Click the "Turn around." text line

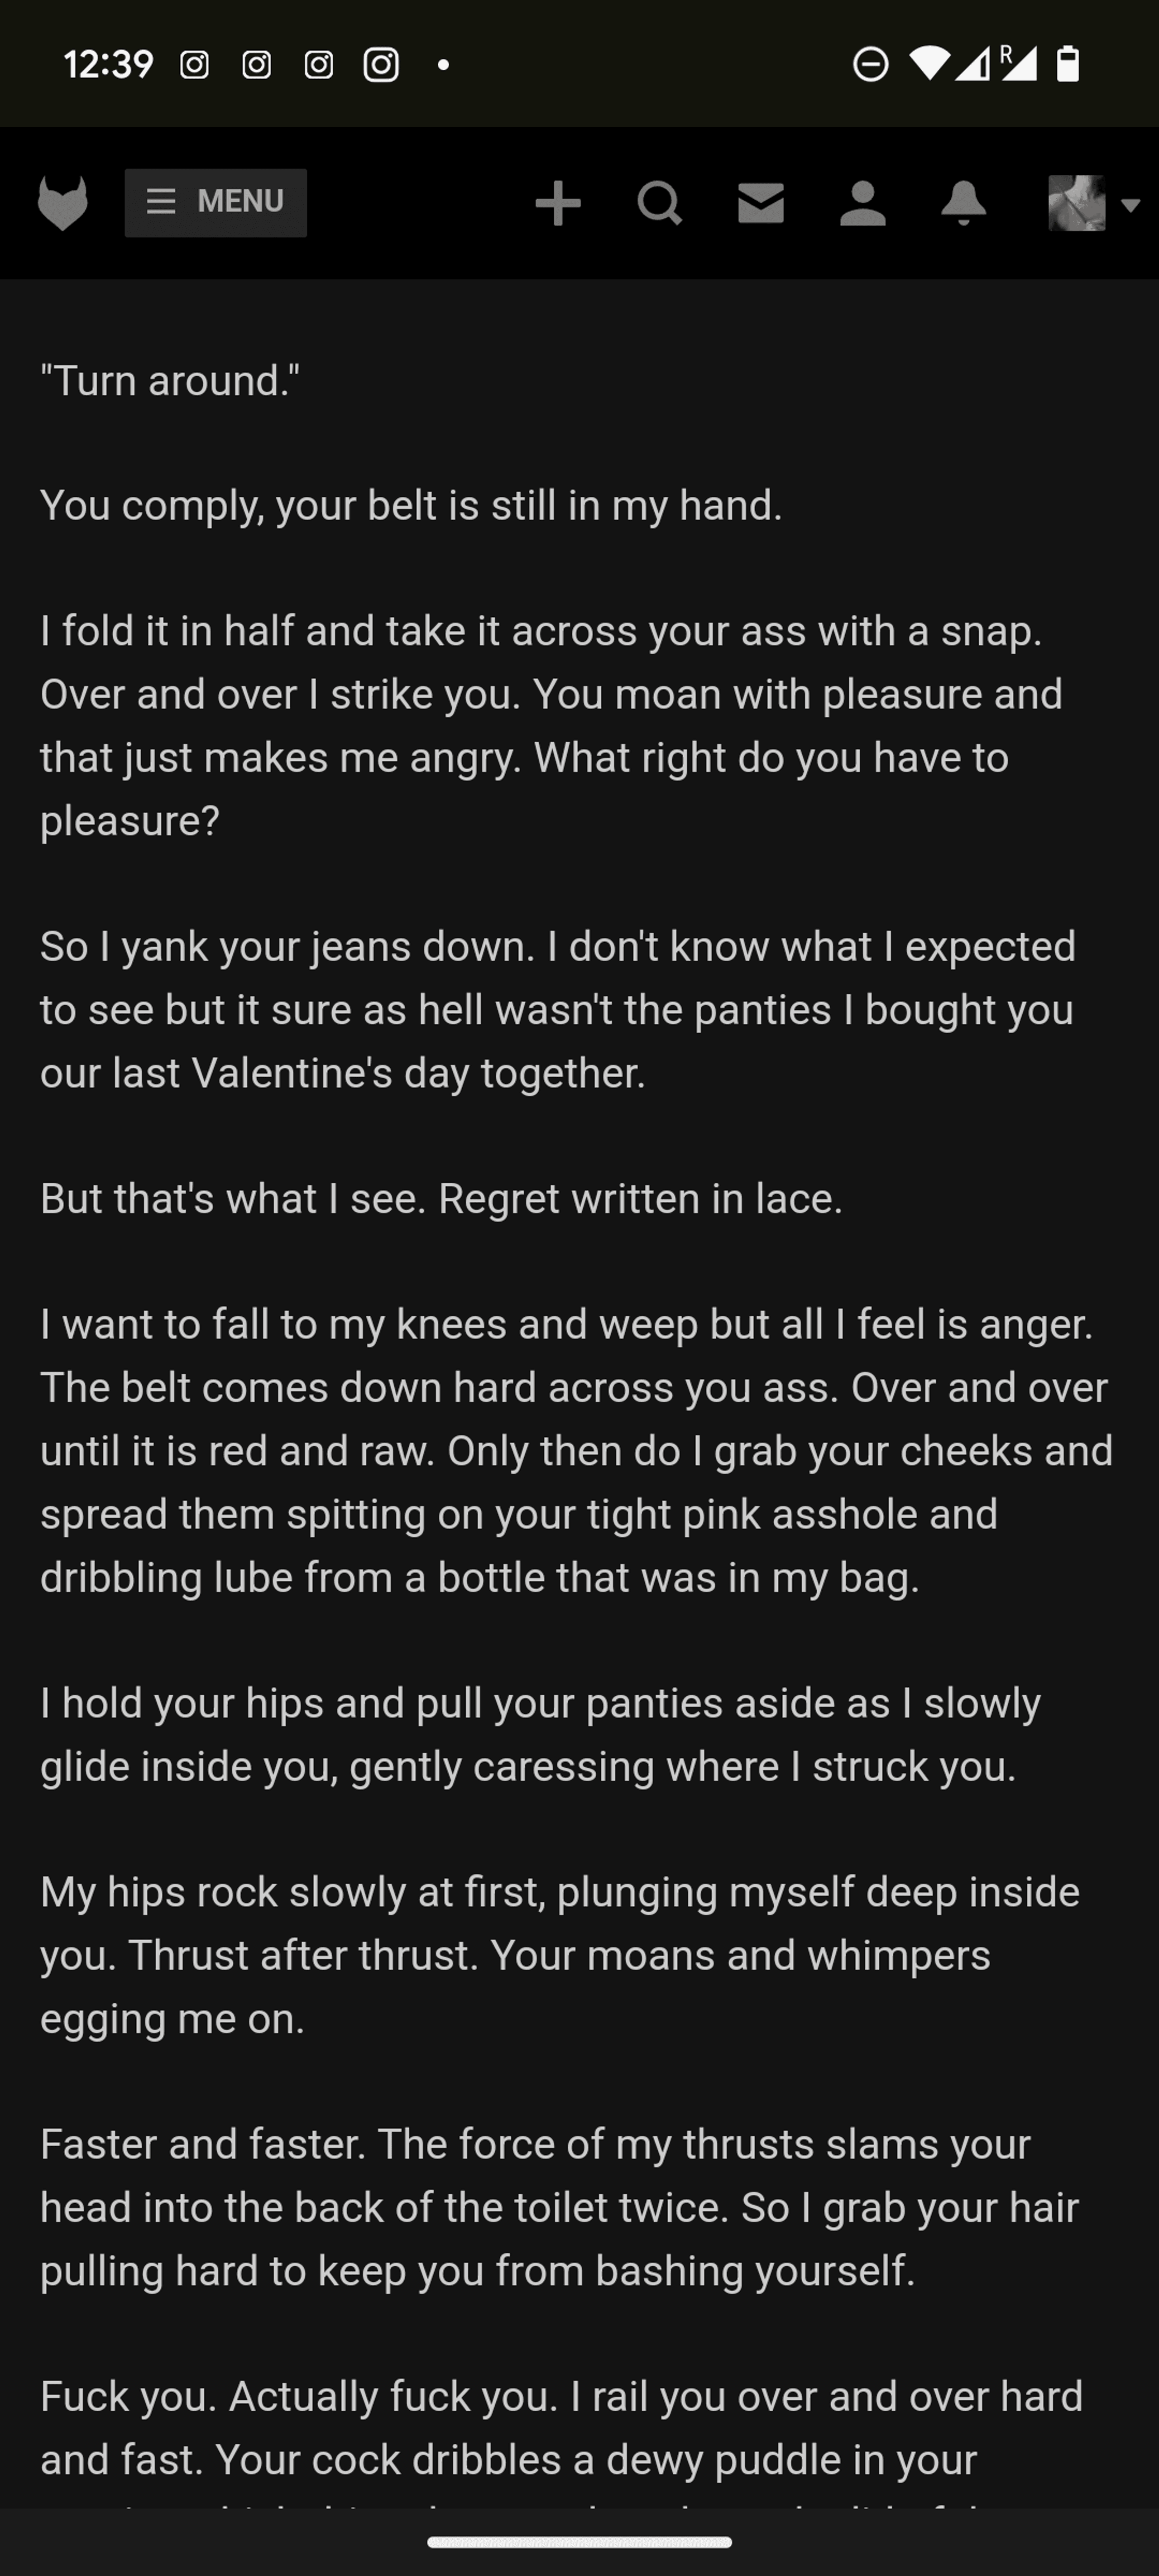[x=170, y=381]
